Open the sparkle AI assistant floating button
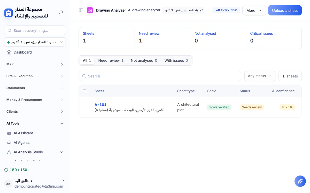 (x=300, y=181)
